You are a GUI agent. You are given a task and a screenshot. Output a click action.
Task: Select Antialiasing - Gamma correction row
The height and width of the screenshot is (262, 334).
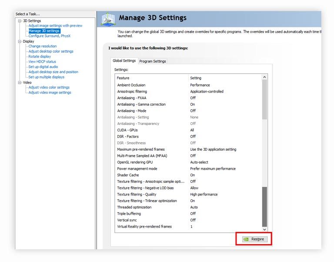coord(188,104)
